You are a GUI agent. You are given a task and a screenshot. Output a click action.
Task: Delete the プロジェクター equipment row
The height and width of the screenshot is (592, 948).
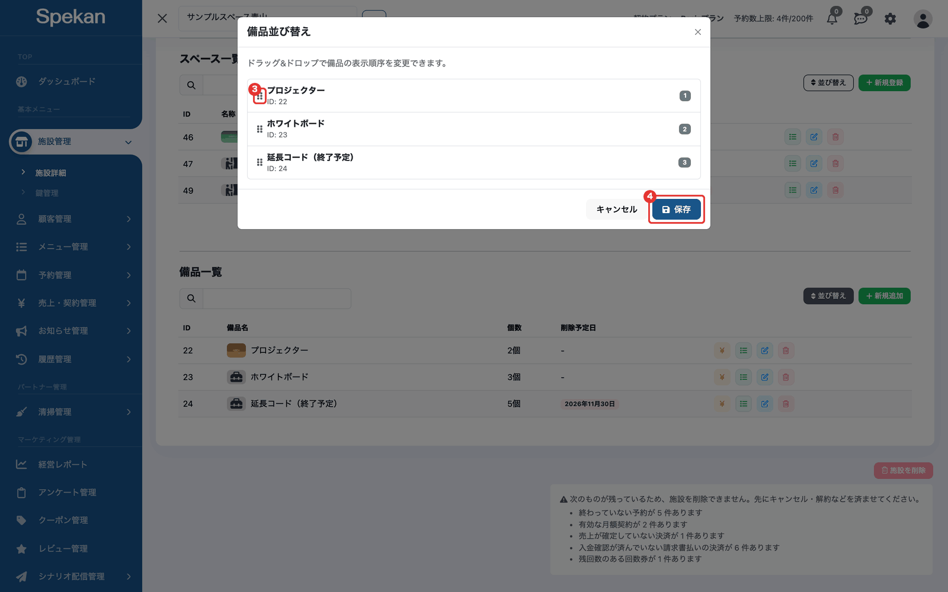[x=786, y=350]
